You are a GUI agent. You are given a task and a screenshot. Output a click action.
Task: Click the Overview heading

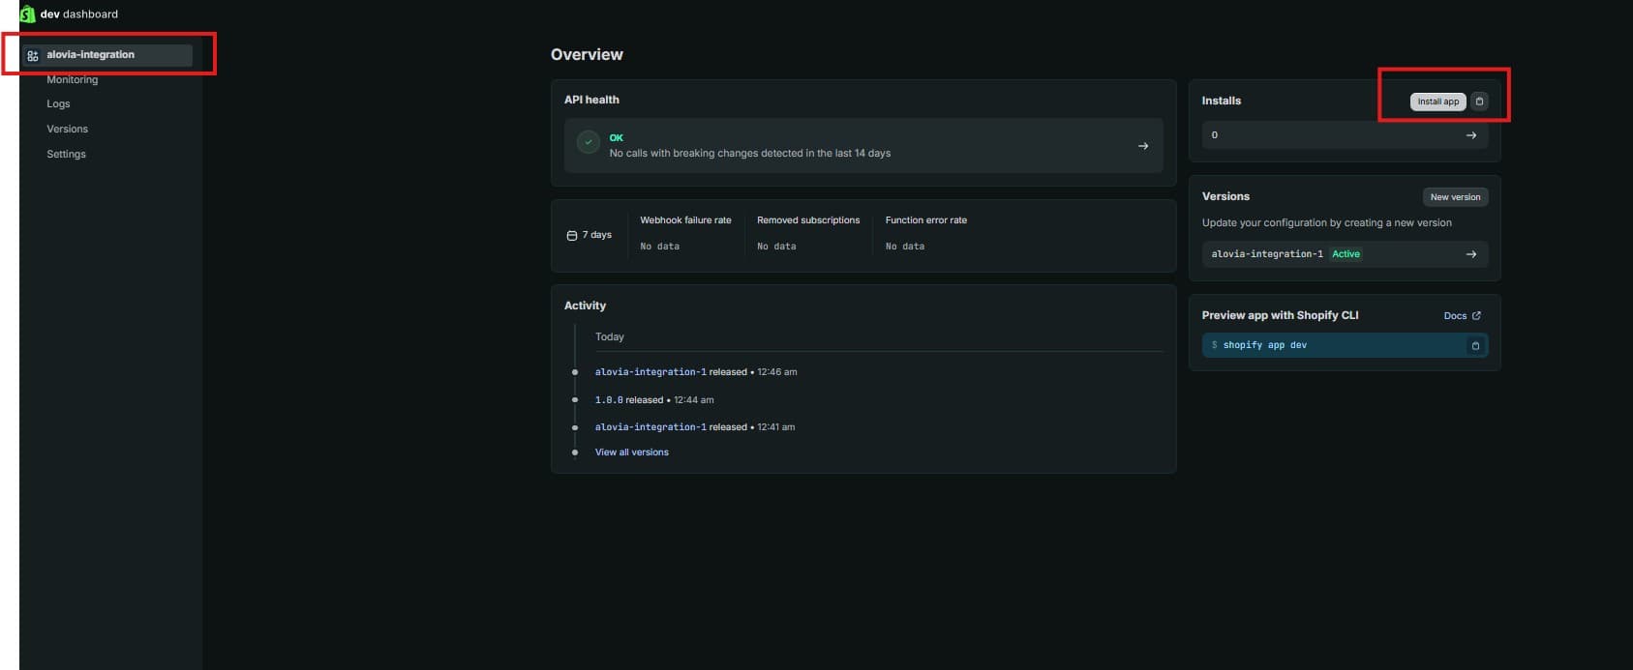pyautogui.click(x=587, y=55)
